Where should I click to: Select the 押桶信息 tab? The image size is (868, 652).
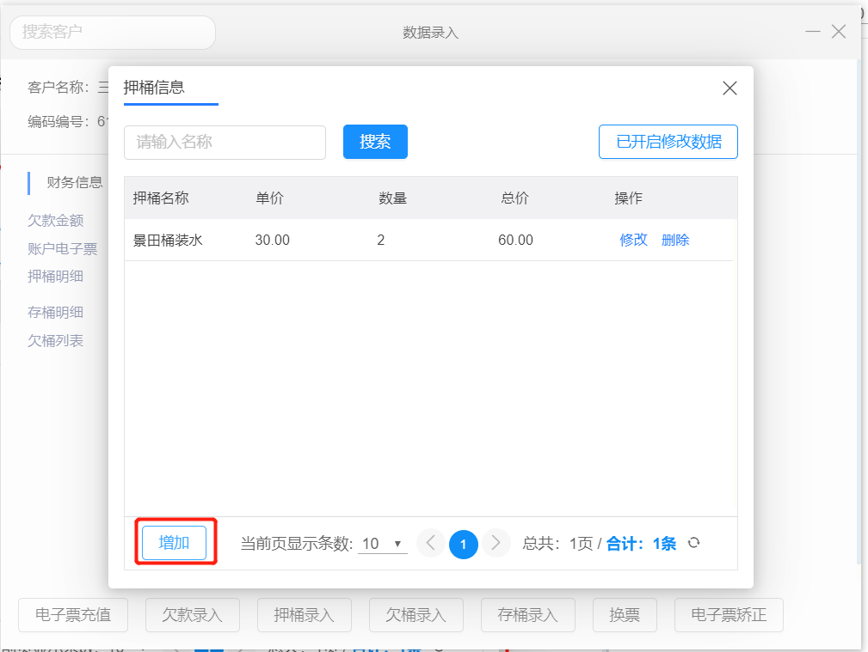coord(154,87)
